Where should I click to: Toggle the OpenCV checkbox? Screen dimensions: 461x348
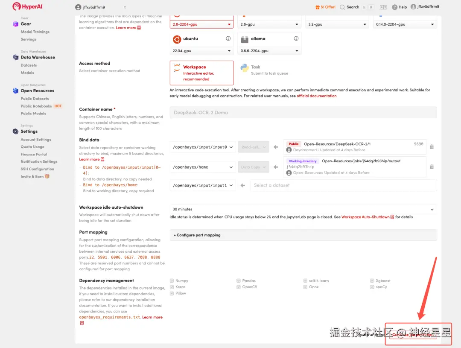click(239, 287)
